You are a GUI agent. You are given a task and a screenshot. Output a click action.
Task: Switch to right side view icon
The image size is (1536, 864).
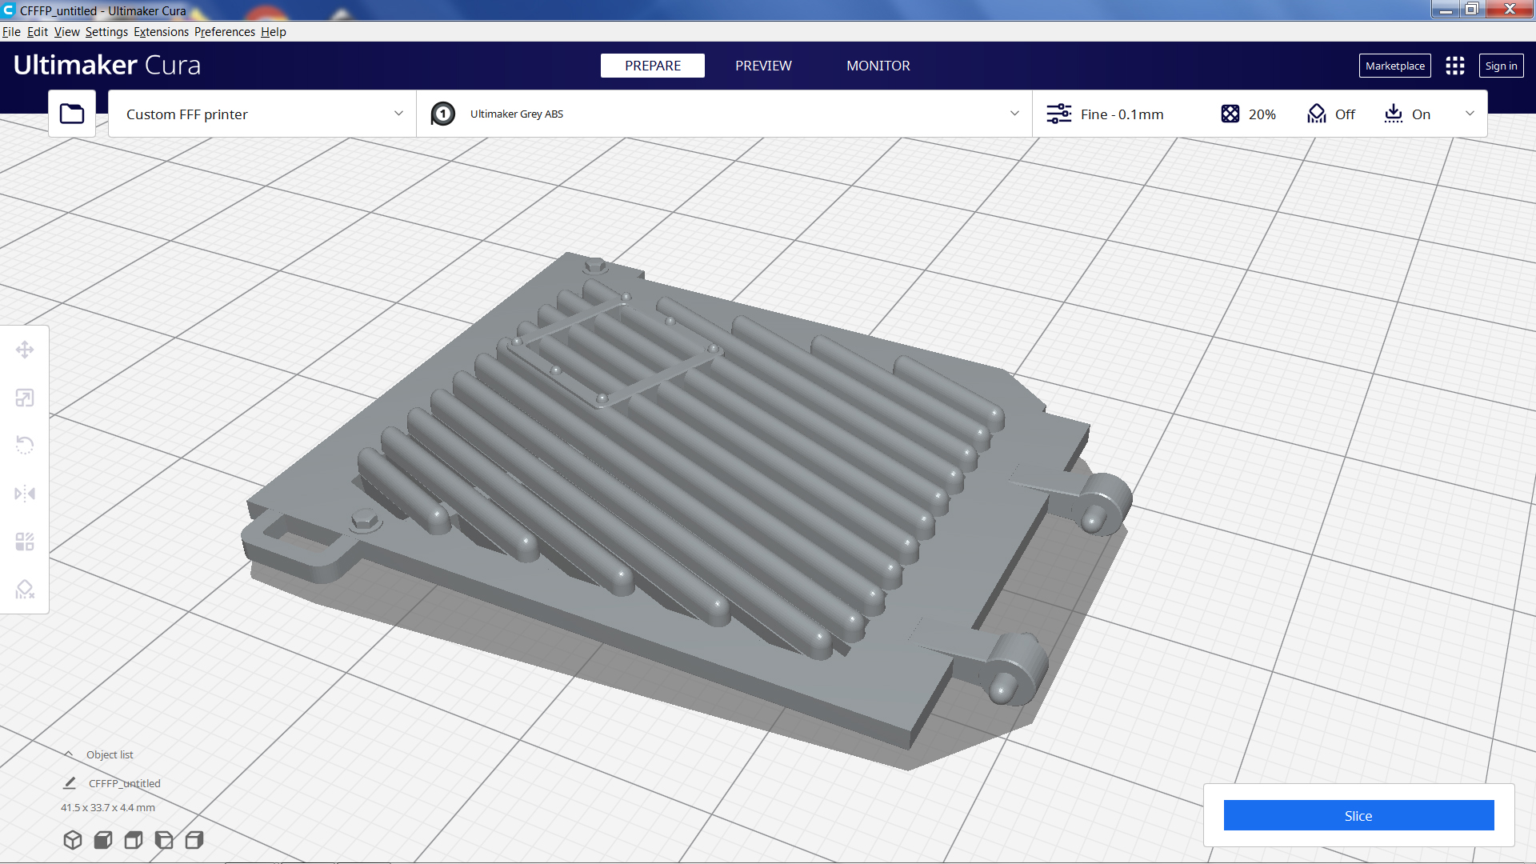[x=194, y=840]
